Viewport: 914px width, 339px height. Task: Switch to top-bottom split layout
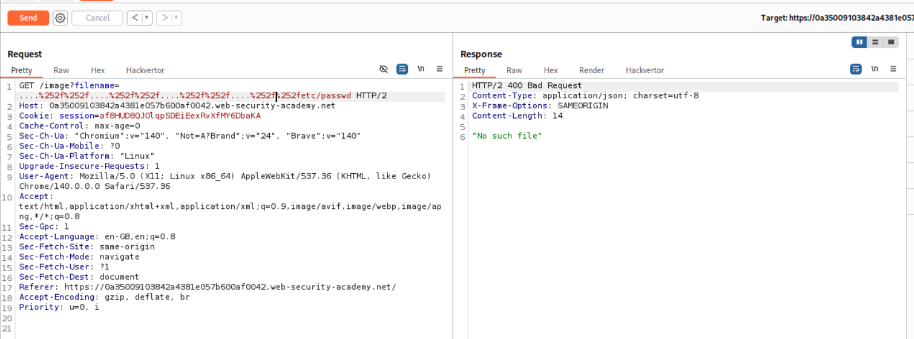[x=875, y=42]
